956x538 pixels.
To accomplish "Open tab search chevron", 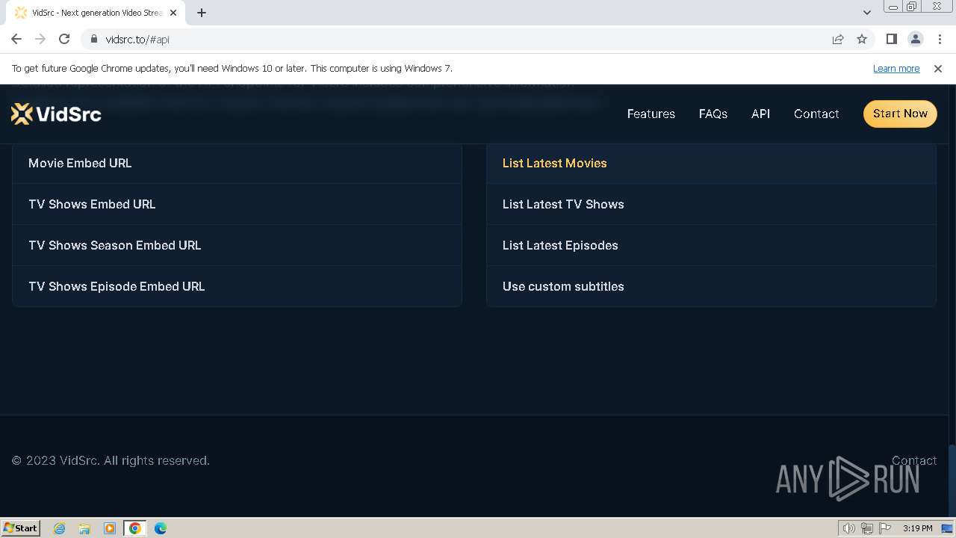I will [x=866, y=13].
